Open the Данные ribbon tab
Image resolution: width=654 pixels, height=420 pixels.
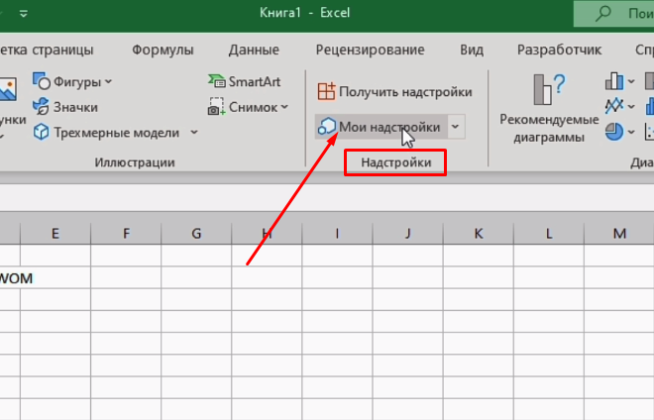(x=254, y=51)
